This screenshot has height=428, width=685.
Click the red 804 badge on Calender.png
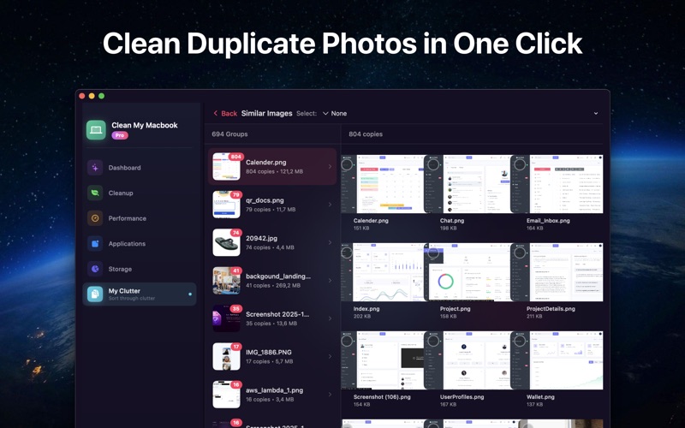coord(236,157)
